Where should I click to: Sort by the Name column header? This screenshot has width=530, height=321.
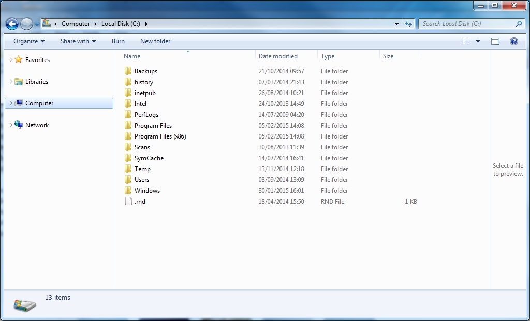point(132,56)
